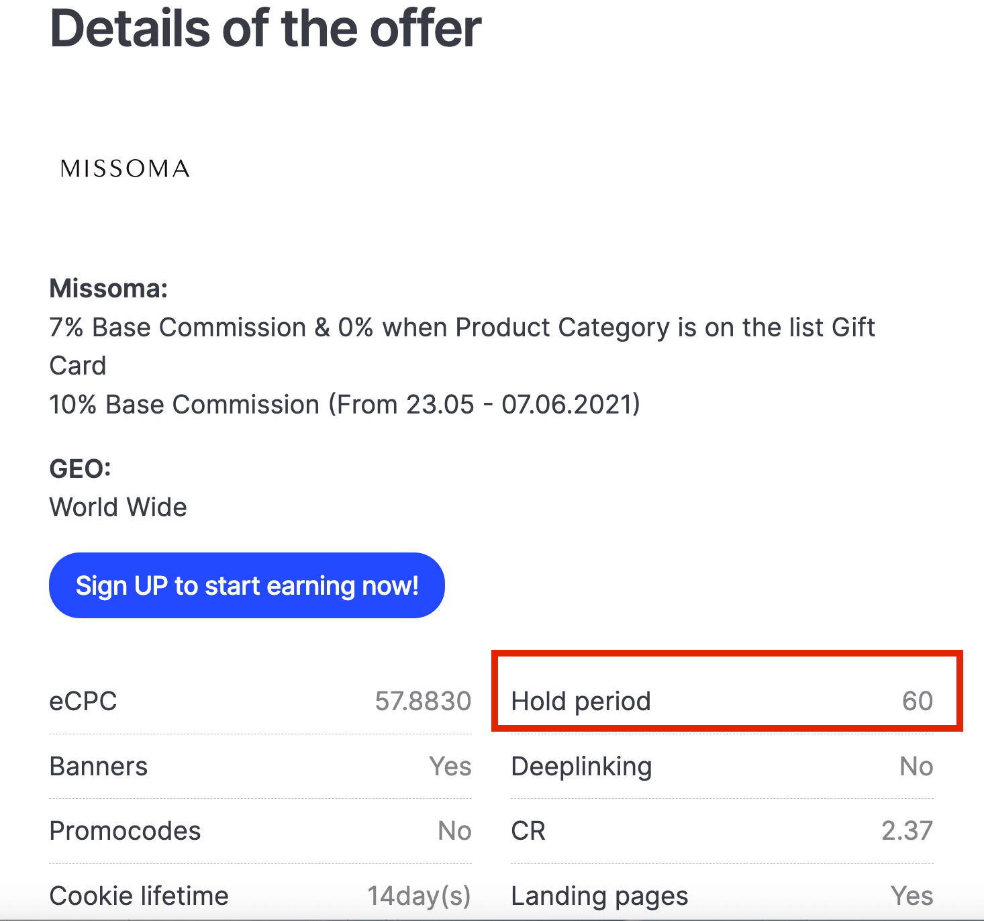Viewport: 984px width, 921px height.
Task: Select the Hold period label
Action: 581,701
